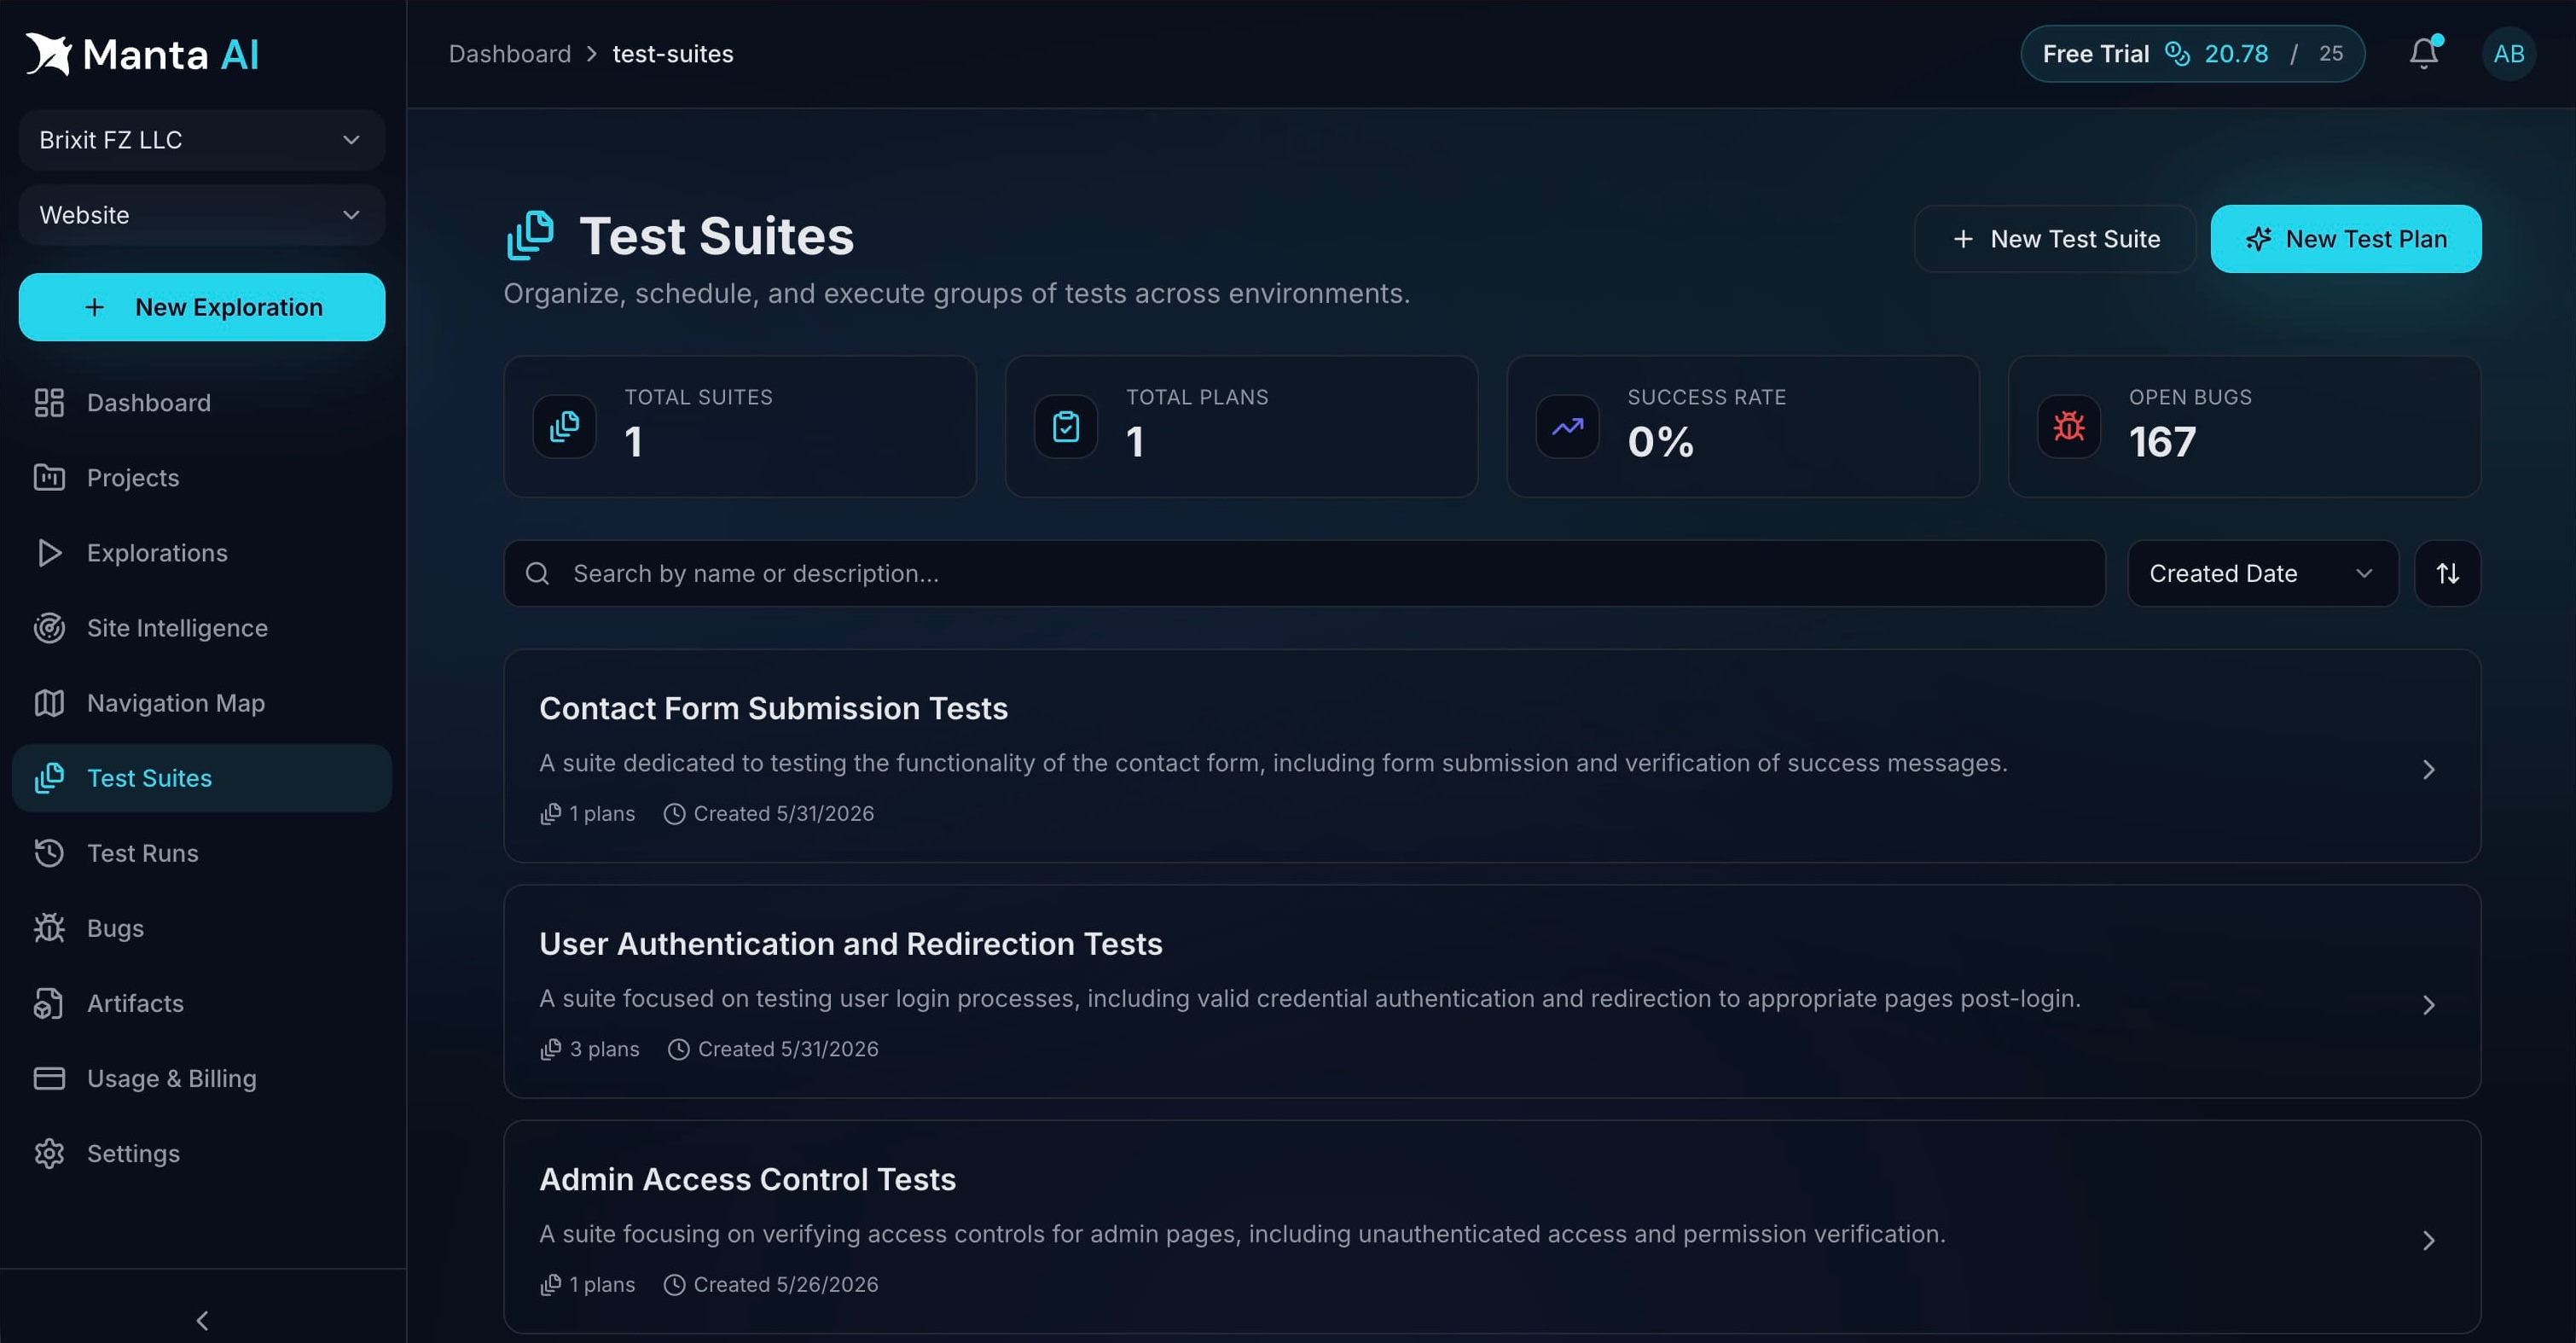
Task: Focus the search by name field
Action: 1304,573
